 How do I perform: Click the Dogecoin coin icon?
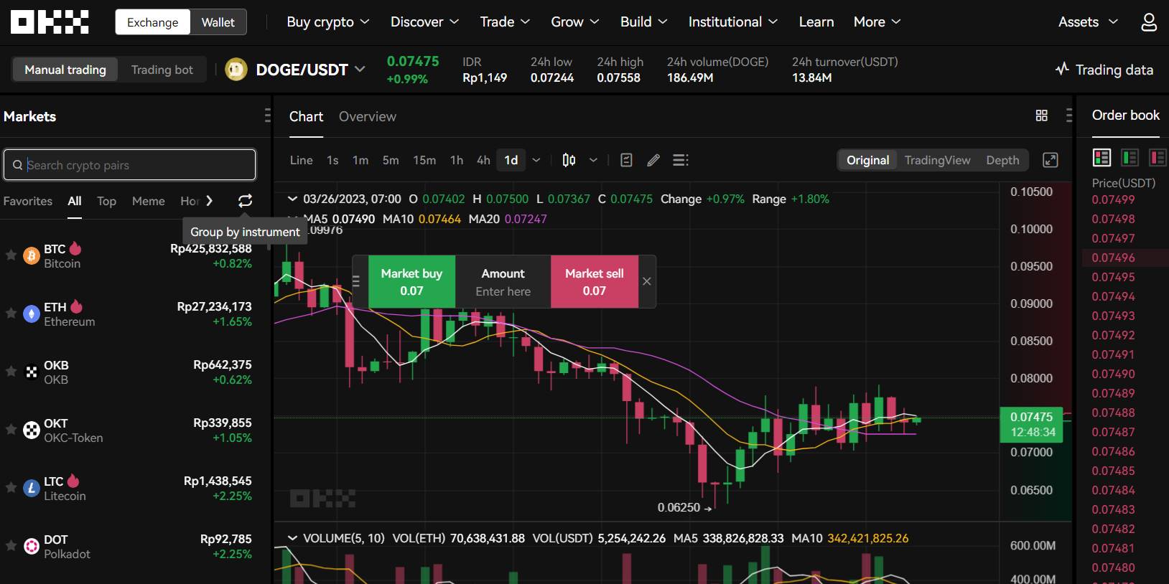click(236, 70)
